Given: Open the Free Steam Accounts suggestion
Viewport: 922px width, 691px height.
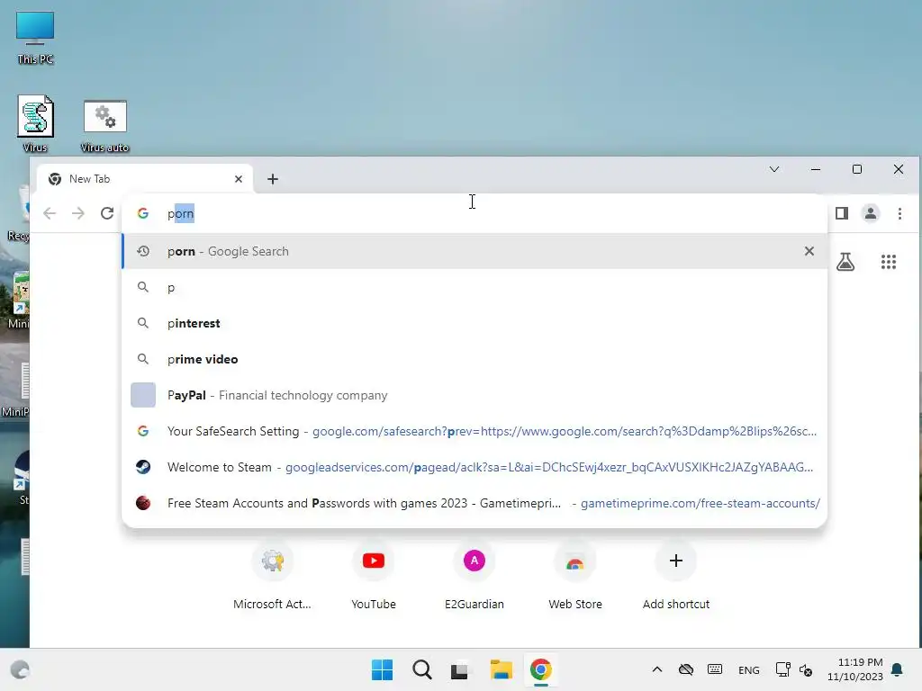Looking at the screenshot, I should click(x=474, y=503).
